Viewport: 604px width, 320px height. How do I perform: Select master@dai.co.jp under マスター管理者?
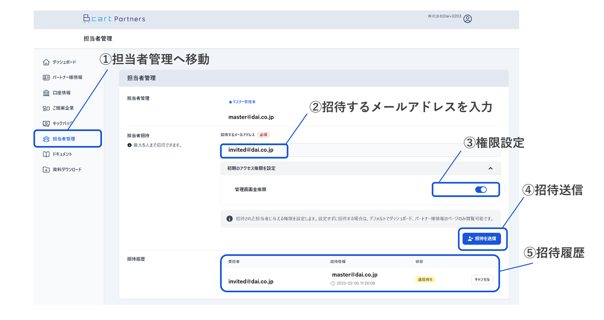pyautogui.click(x=251, y=117)
